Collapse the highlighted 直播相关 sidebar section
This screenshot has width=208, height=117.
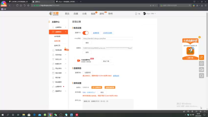(66, 32)
